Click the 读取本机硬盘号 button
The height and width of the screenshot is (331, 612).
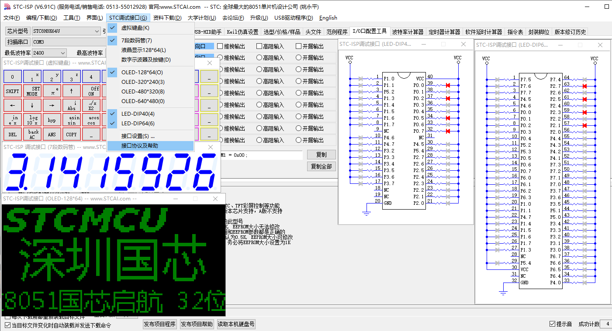point(236,324)
